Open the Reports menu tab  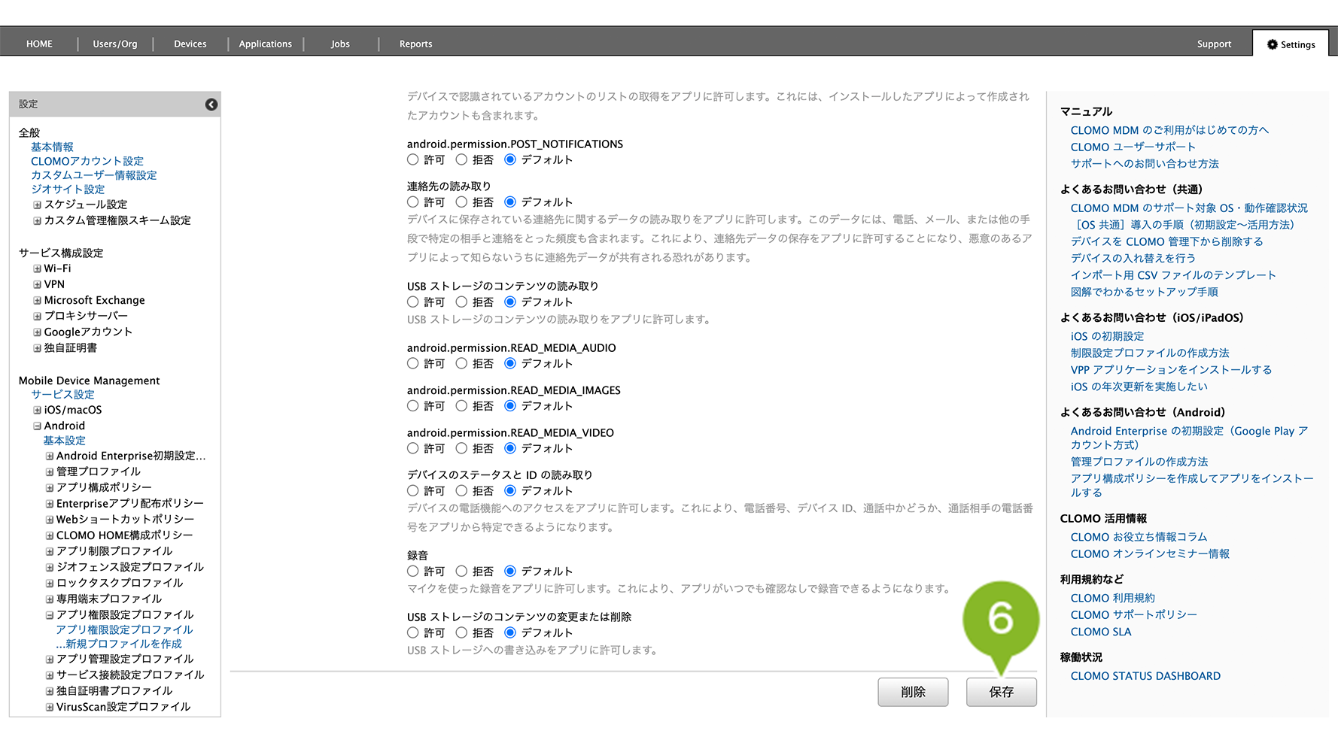[415, 44]
